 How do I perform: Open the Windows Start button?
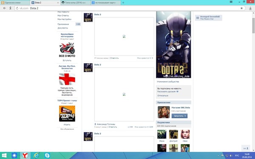[x=4, y=156]
